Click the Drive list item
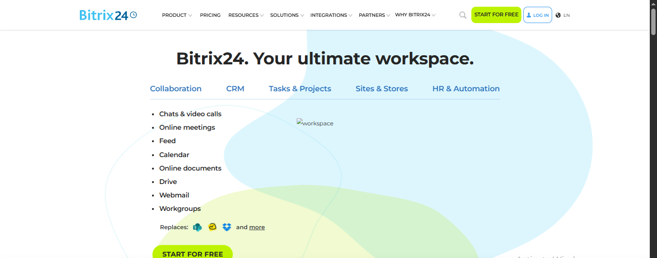This screenshot has width=657, height=258. coord(168,182)
